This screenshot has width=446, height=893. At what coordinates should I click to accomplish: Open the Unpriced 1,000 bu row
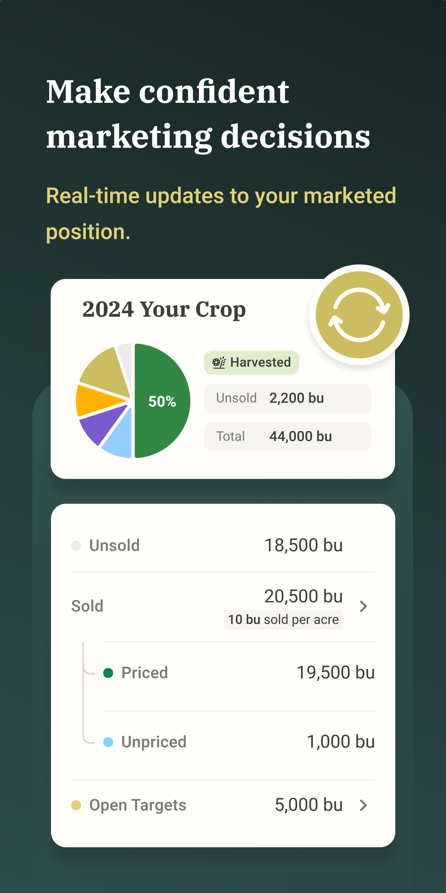pyautogui.click(x=239, y=742)
